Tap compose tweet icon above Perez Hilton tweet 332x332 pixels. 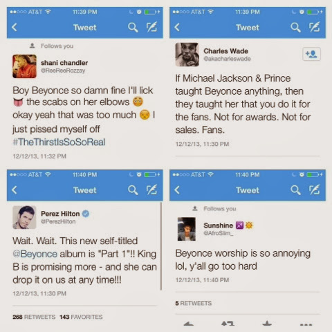[x=151, y=190]
